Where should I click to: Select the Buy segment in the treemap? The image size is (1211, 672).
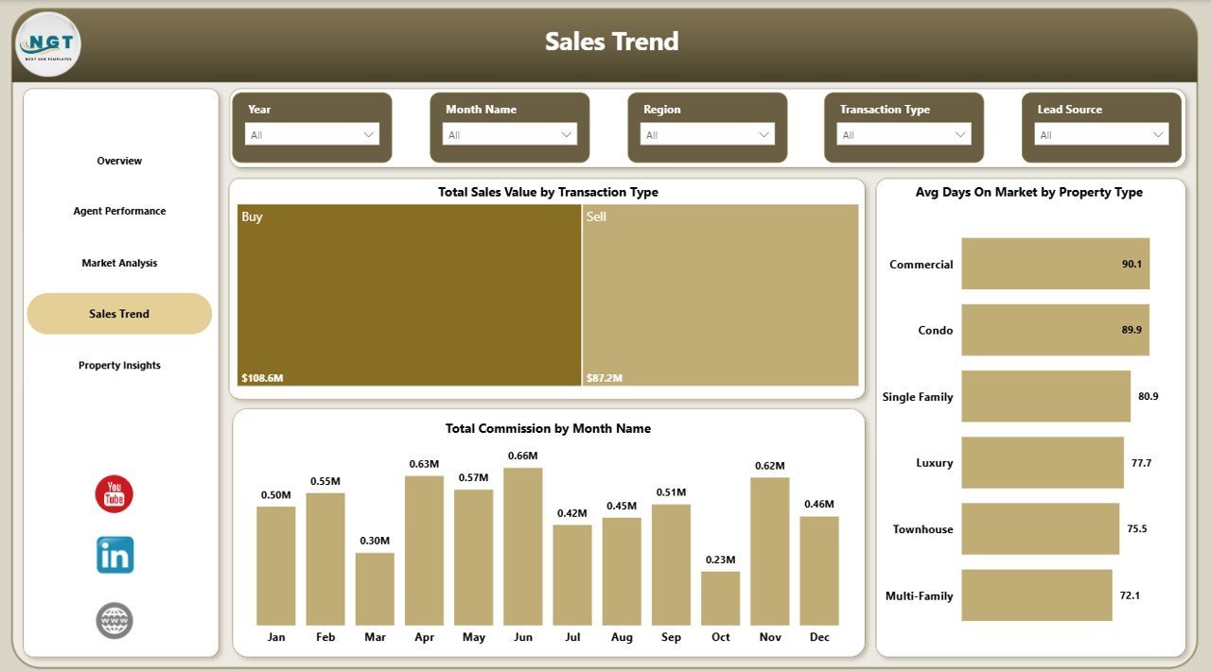click(x=409, y=295)
